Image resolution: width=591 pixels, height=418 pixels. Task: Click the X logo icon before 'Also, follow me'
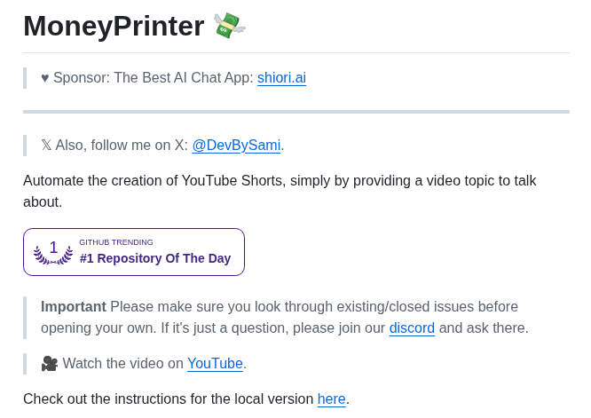pyautogui.click(x=46, y=146)
